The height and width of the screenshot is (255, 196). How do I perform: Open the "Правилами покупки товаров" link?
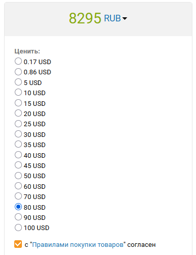point(78,245)
